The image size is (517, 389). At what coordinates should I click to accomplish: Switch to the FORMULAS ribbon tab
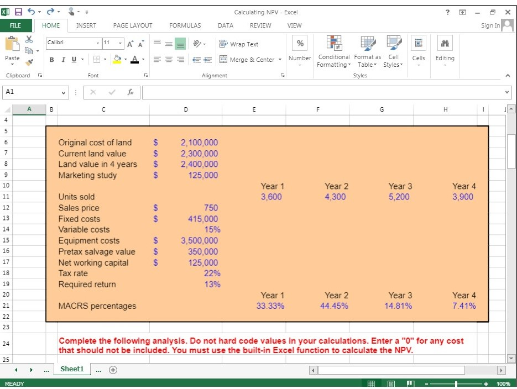pos(185,25)
